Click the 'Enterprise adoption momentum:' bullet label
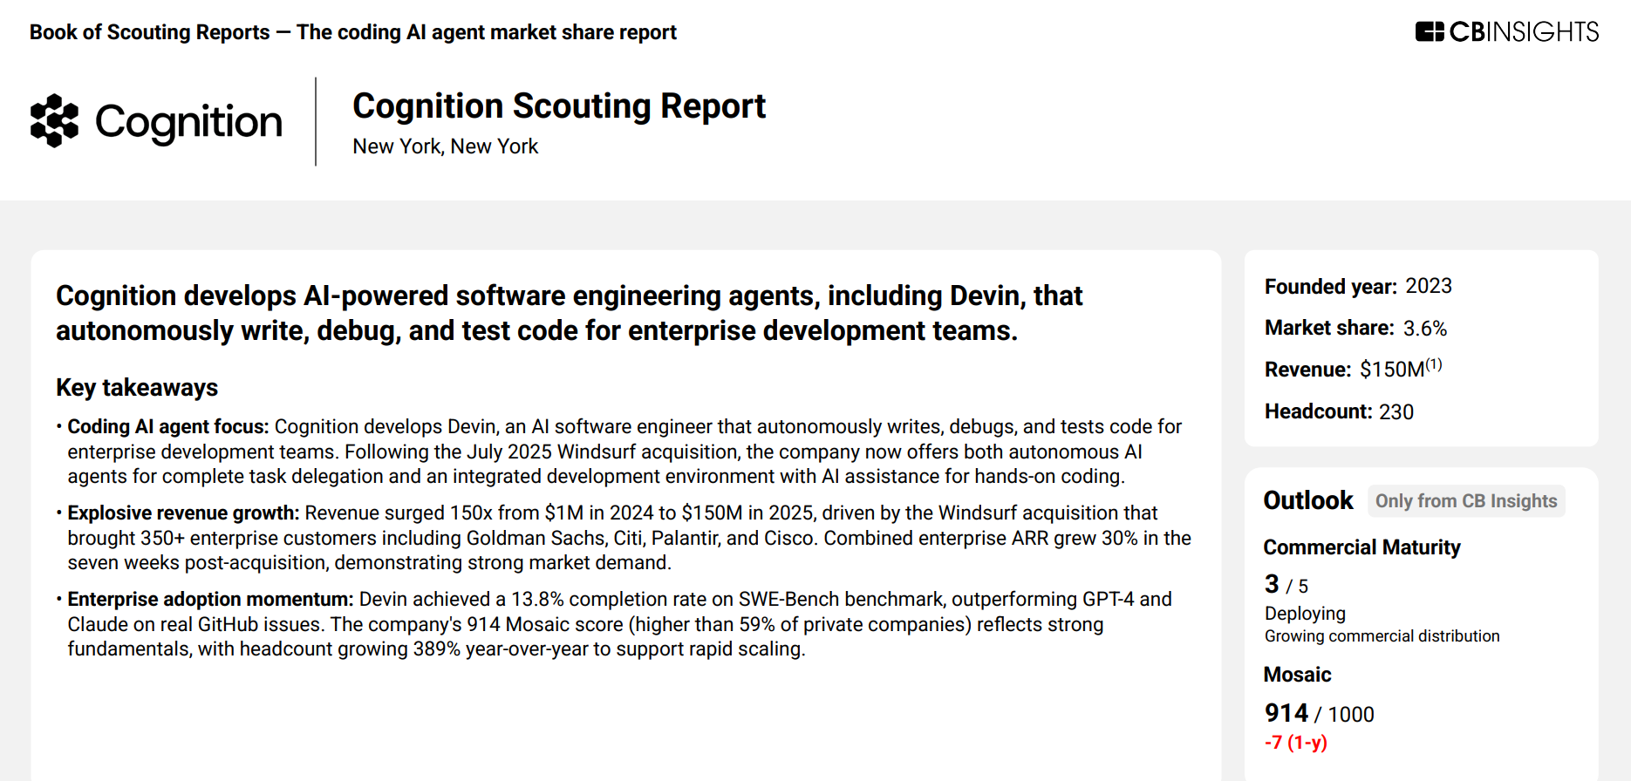This screenshot has width=1631, height=781. (x=210, y=599)
